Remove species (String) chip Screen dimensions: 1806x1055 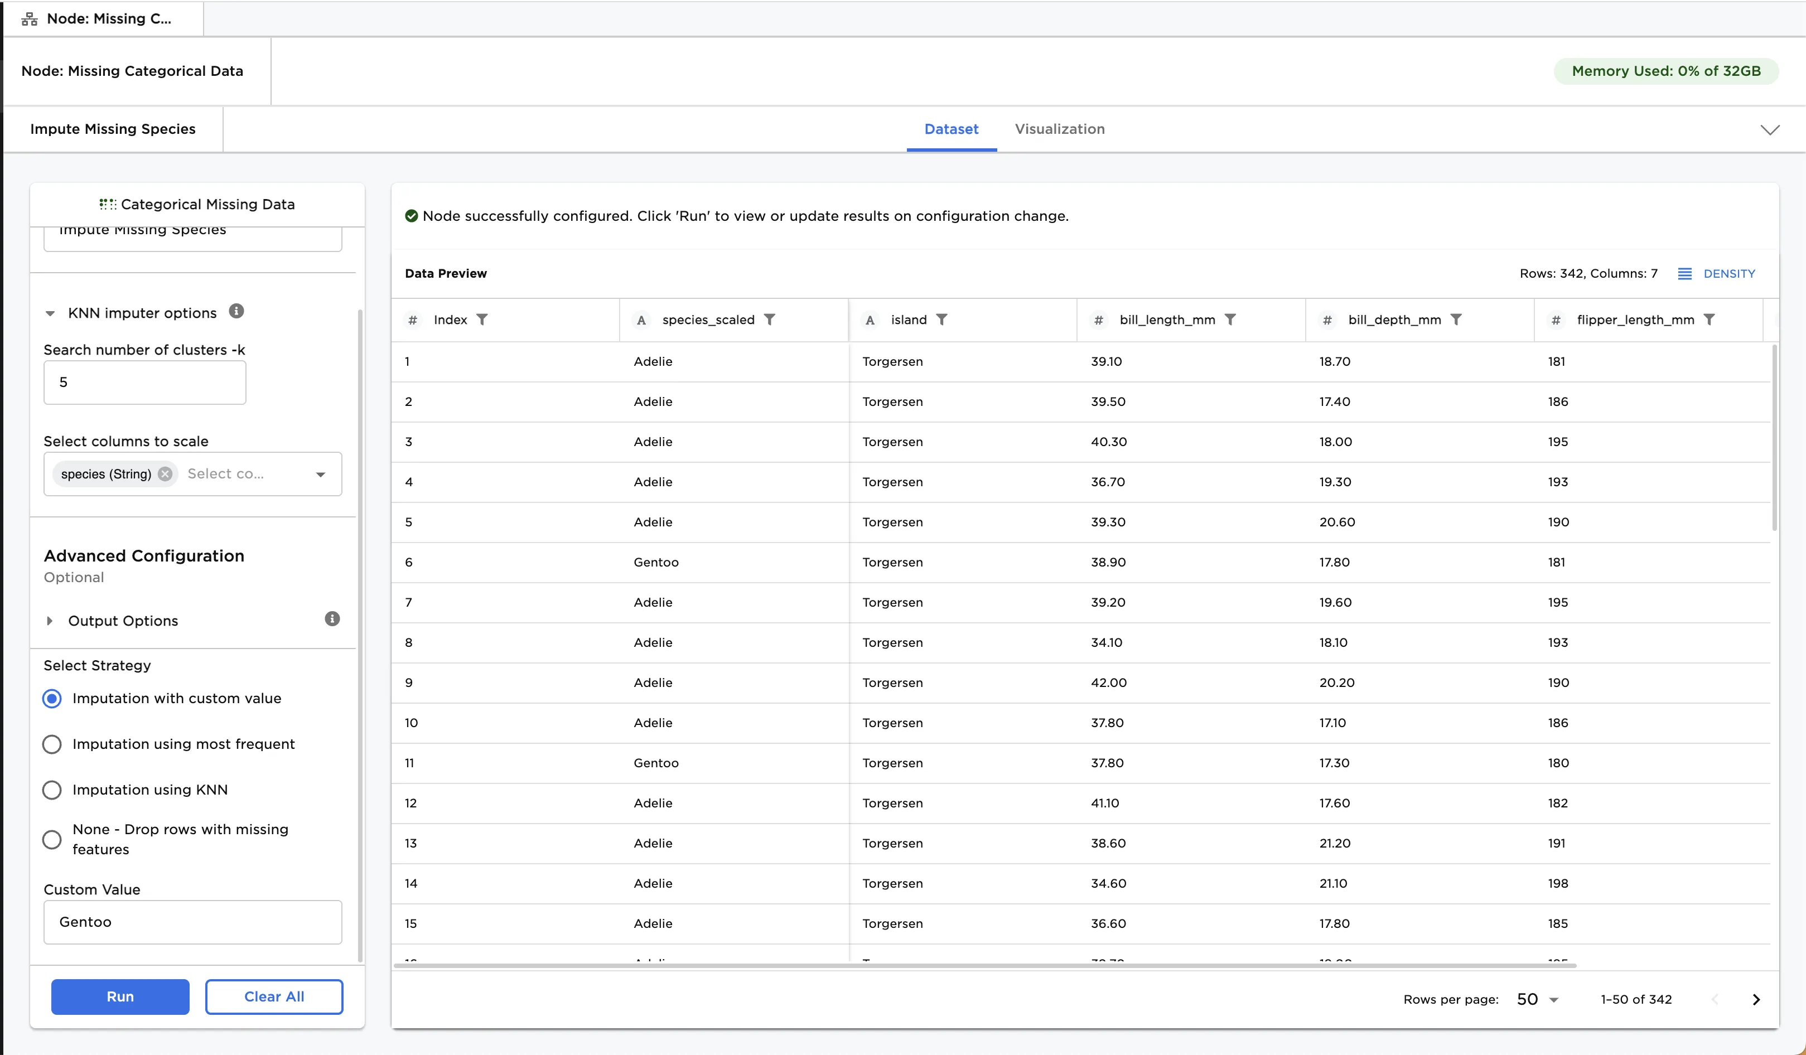(166, 474)
